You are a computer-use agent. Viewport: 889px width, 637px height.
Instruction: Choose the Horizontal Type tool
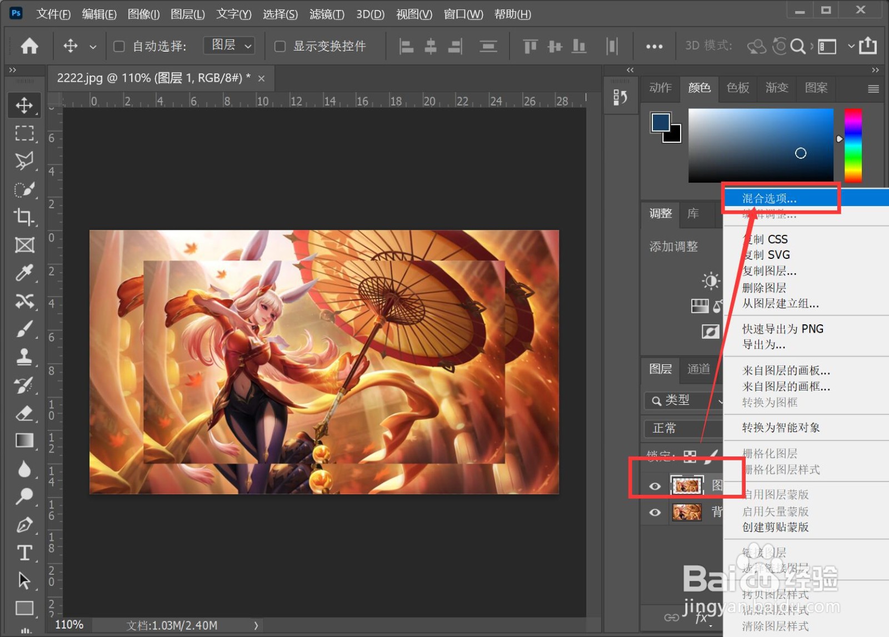pos(24,552)
